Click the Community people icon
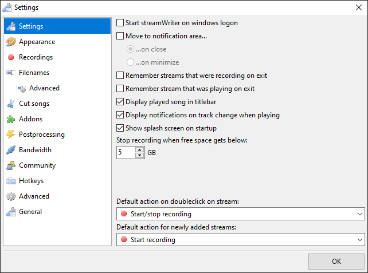The height and width of the screenshot is (273, 368). point(11,165)
